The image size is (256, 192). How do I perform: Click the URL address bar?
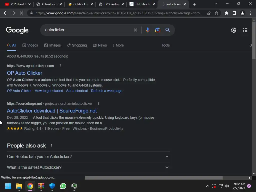pyautogui.click(x=119, y=13)
